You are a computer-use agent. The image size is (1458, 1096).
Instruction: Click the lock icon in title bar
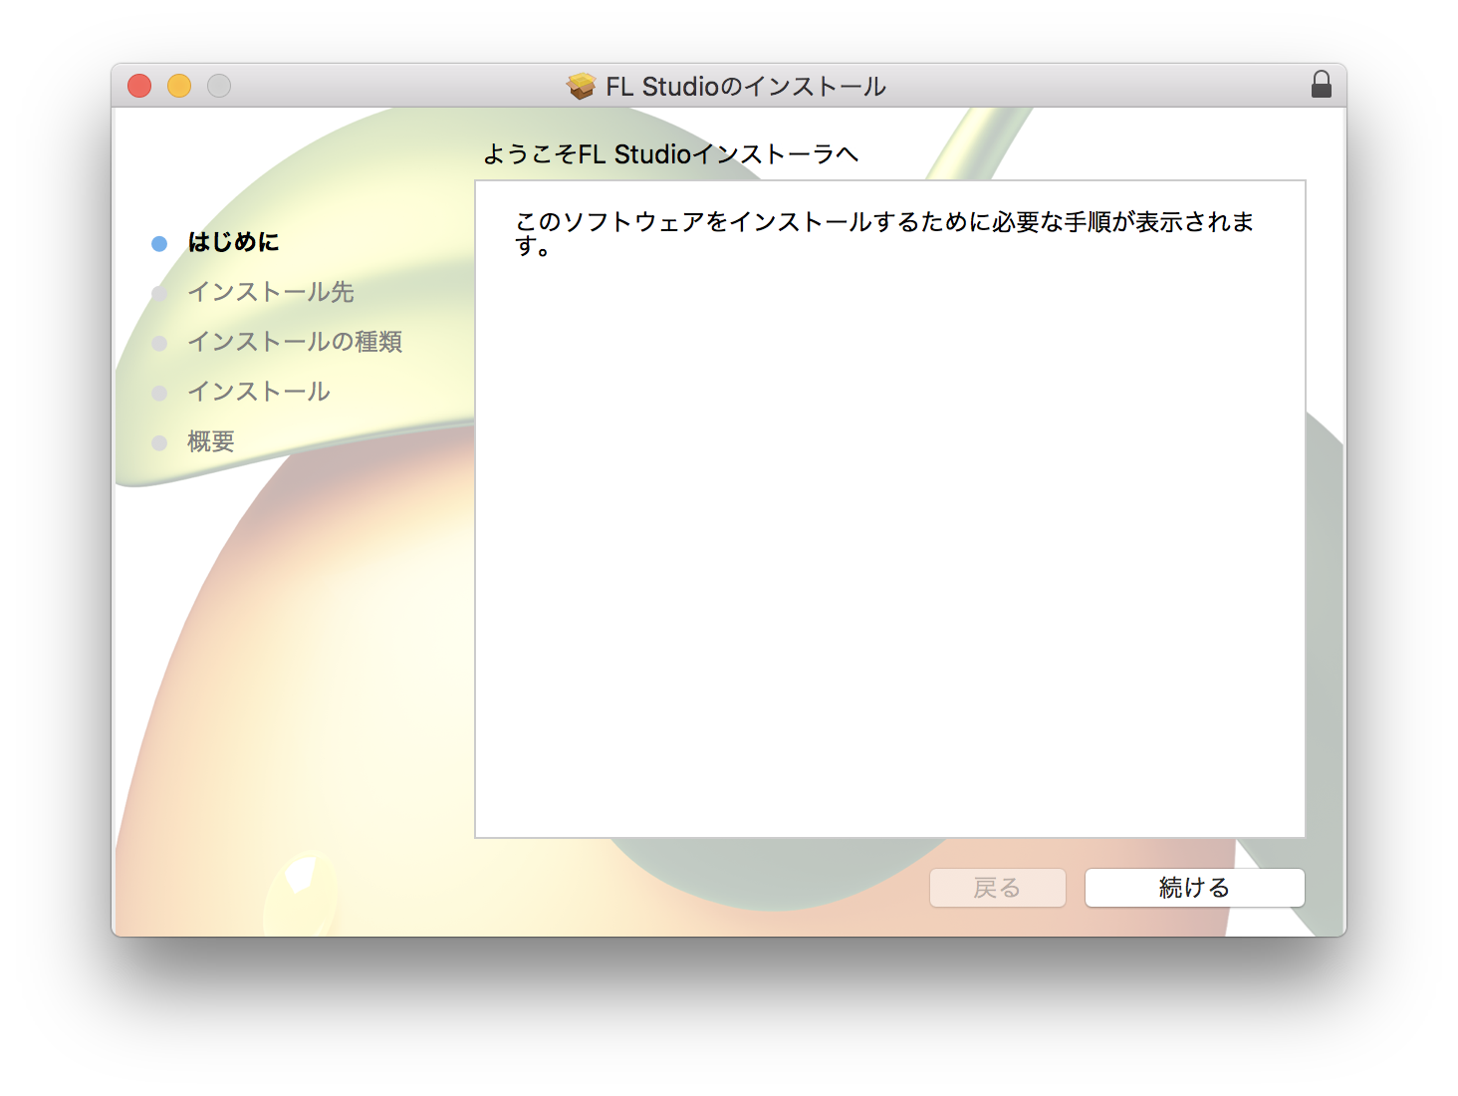tap(1322, 85)
